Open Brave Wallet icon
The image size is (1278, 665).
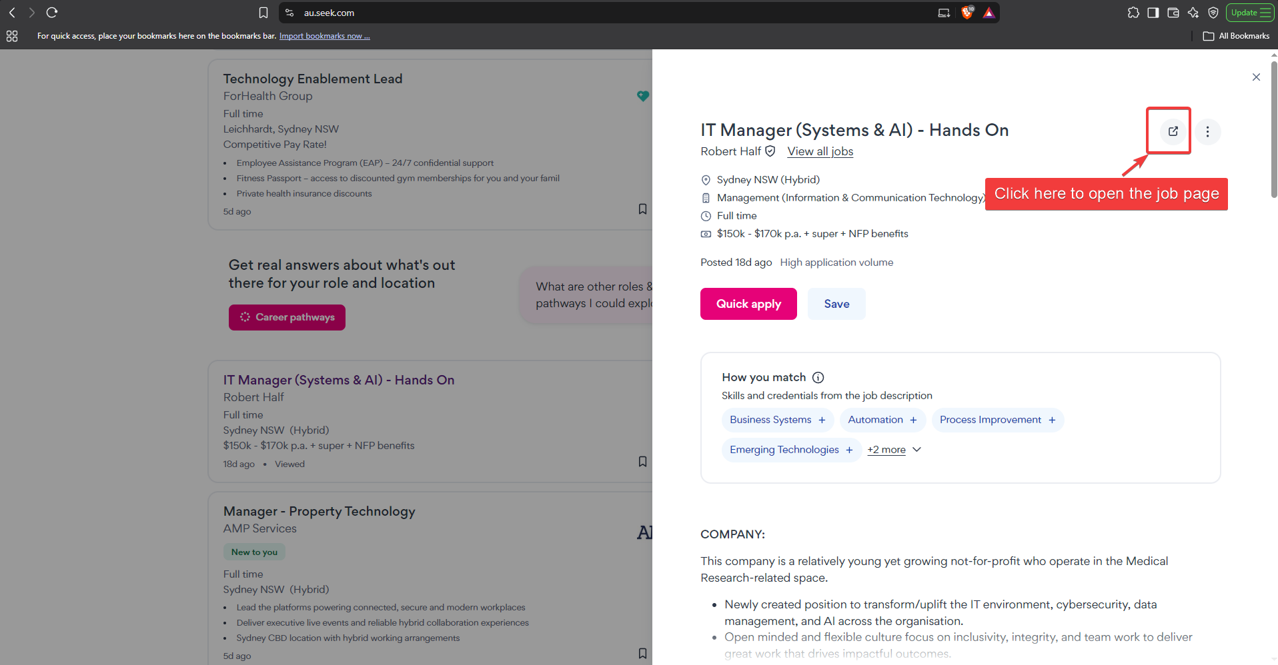pyautogui.click(x=1173, y=13)
